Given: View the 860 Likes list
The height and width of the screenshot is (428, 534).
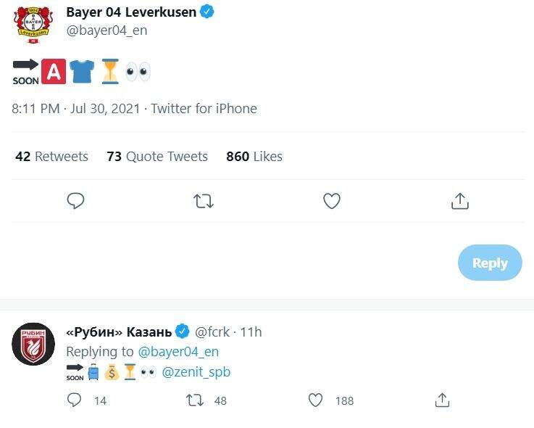Looking at the screenshot, I should tap(254, 157).
